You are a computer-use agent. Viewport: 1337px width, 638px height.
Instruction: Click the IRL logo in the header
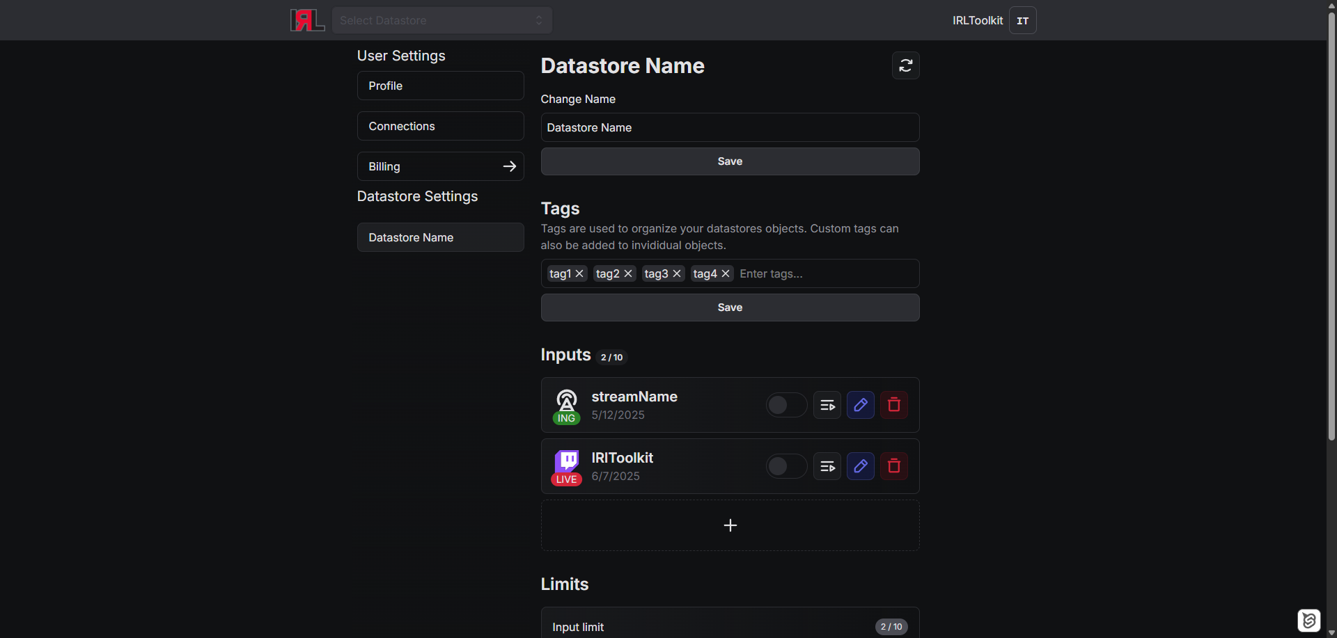tap(307, 20)
